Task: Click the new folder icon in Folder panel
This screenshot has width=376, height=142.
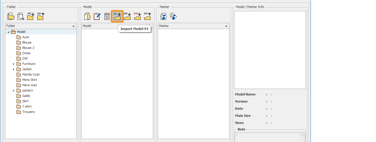Action: tap(11, 16)
